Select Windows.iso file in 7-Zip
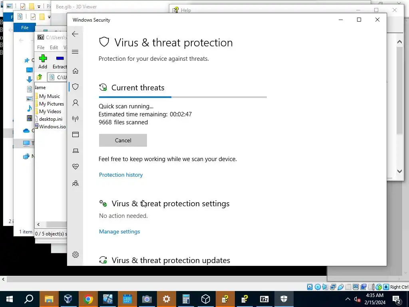 (51, 127)
